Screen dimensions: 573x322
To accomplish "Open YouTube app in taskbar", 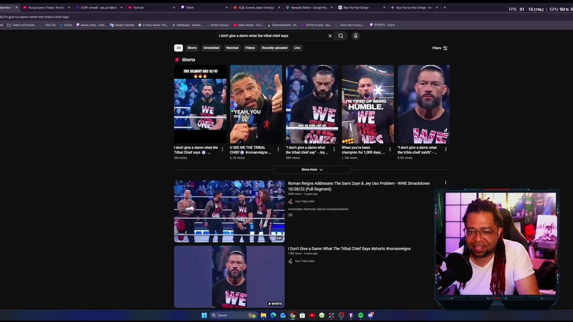I will click(x=312, y=315).
